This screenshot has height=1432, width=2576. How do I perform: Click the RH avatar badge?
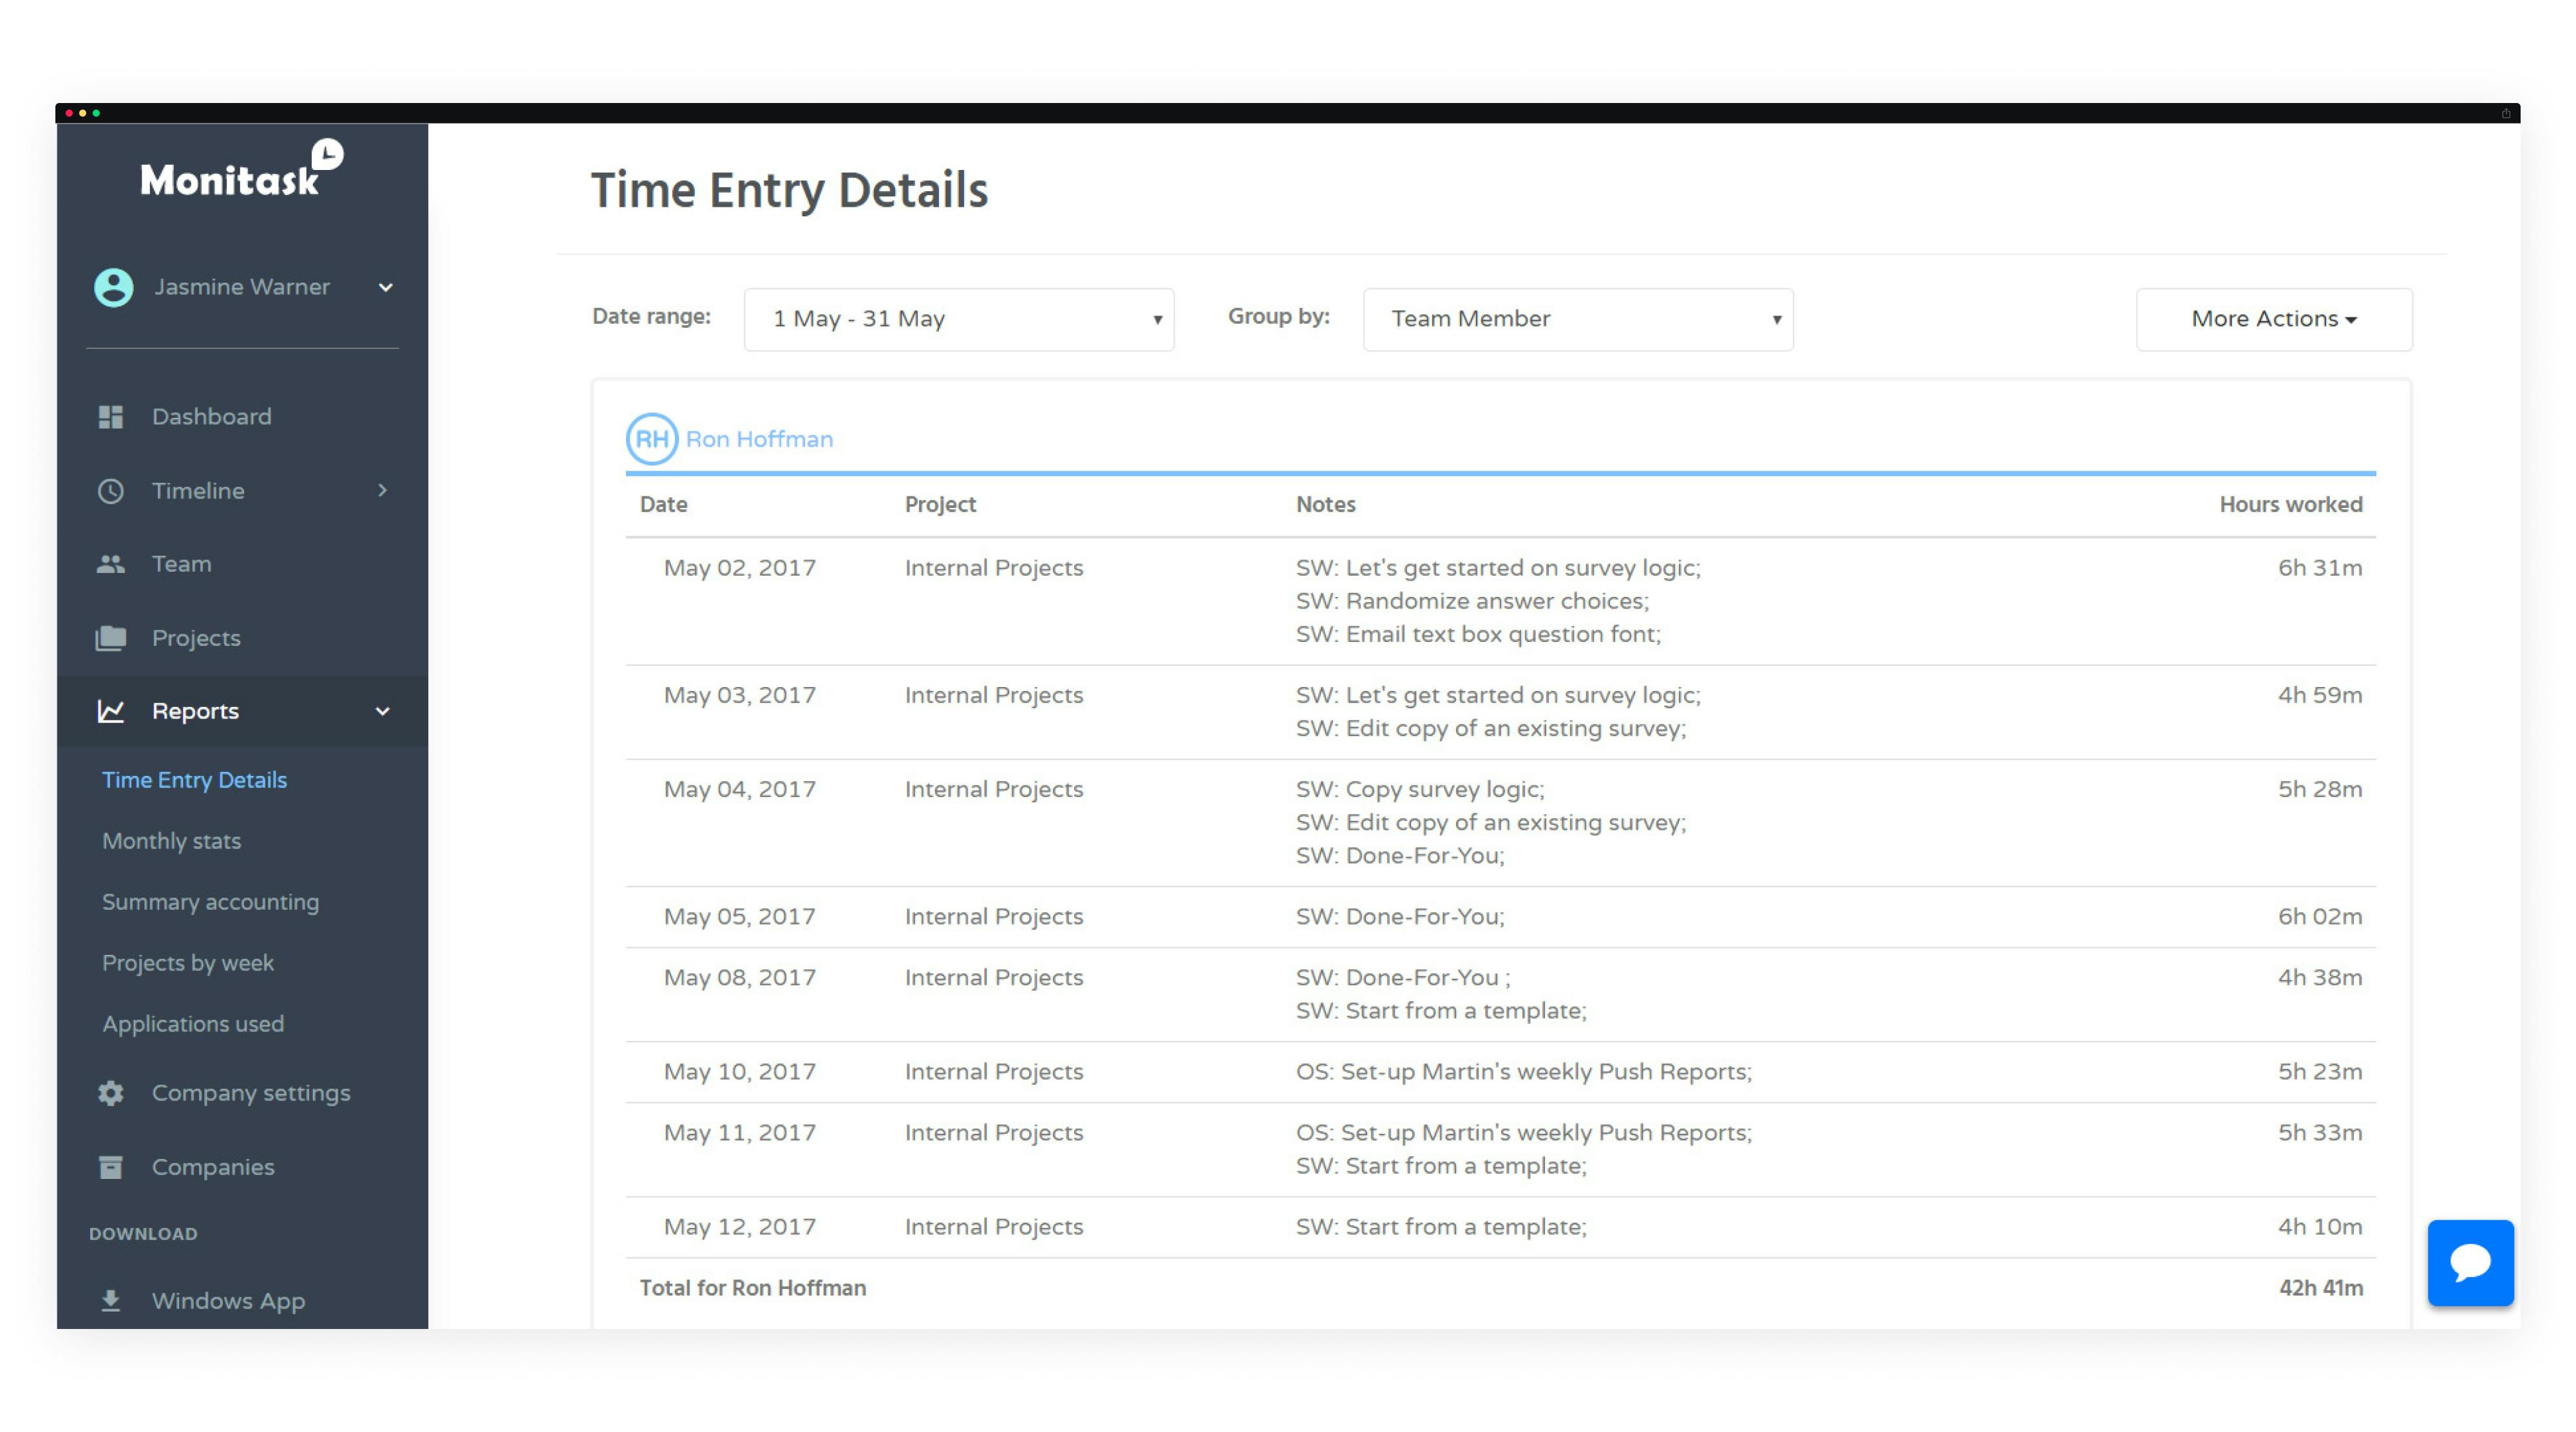(651, 438)
